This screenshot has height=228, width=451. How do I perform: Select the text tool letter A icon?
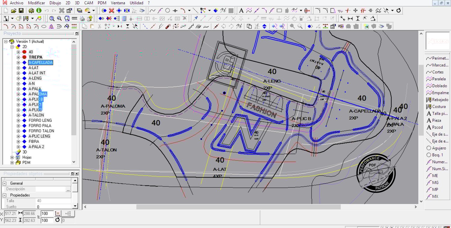[x=241, y=10]
